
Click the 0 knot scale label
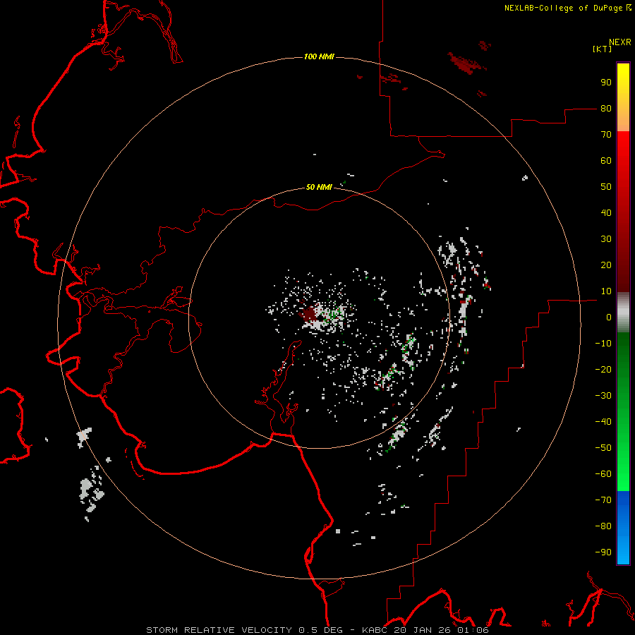tap(609, 317)
